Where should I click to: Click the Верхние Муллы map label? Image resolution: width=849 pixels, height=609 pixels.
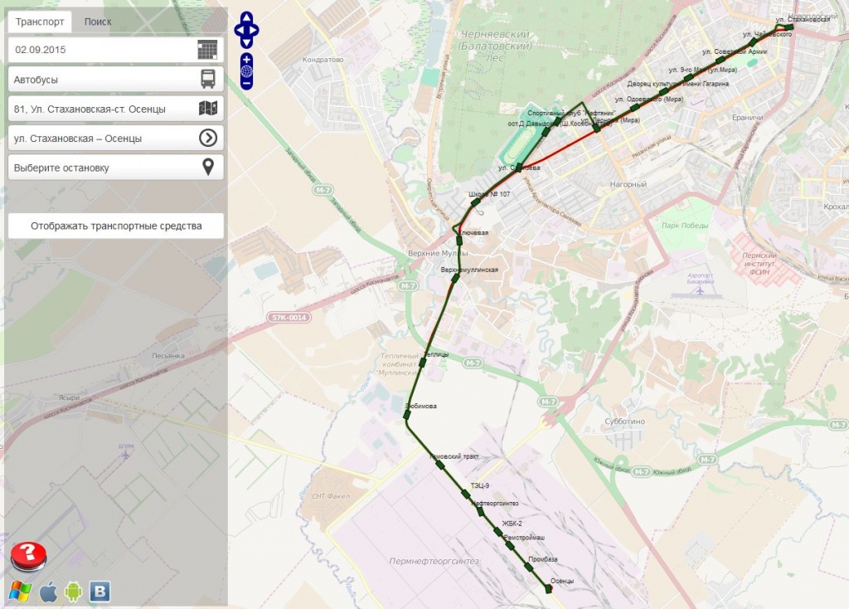pos(438,253)
